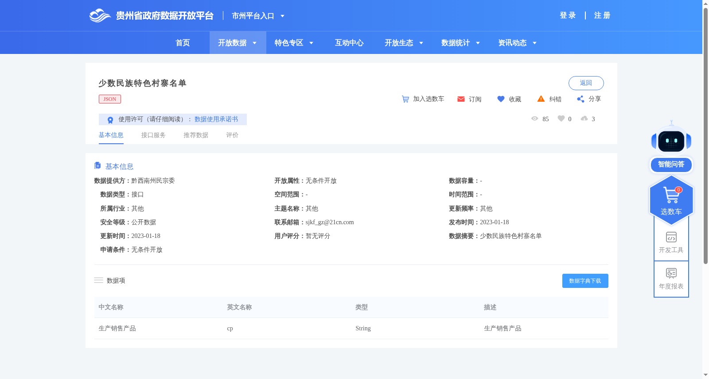Screen dimensions: 709x379
Task: Click the license badge icon beside 使用许可
Action: tap(110, 120)
